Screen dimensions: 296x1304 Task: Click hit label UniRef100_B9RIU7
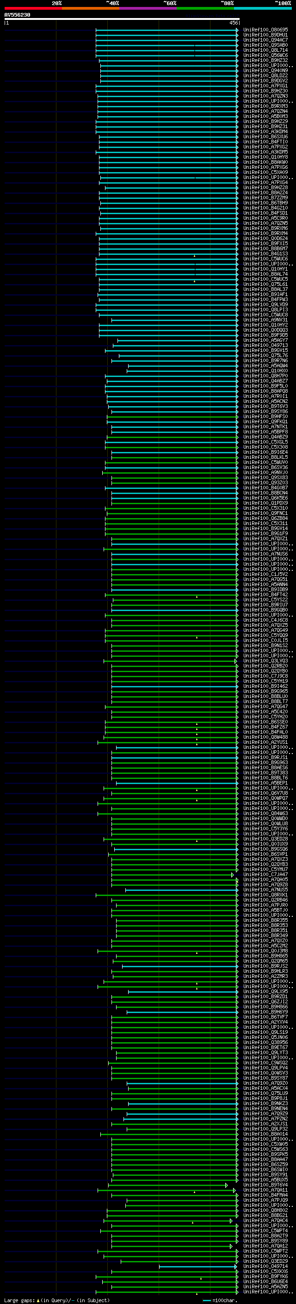(265, 605)
